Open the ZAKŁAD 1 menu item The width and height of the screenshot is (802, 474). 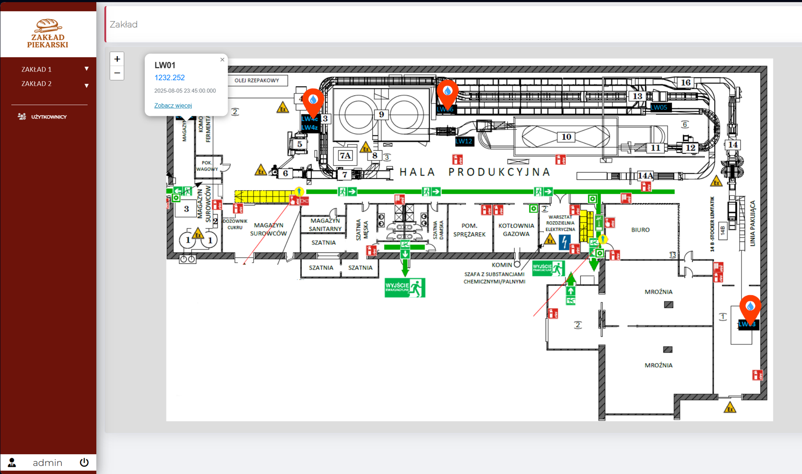36,69
